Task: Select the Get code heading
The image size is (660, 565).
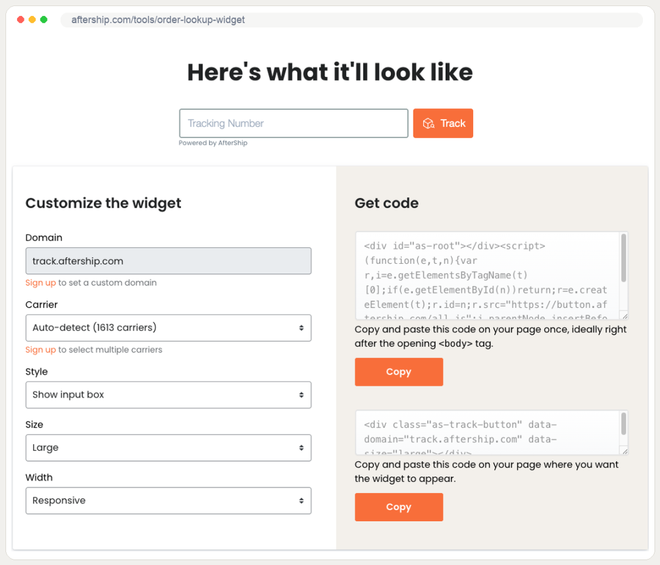Action: (x=386, y=203)
